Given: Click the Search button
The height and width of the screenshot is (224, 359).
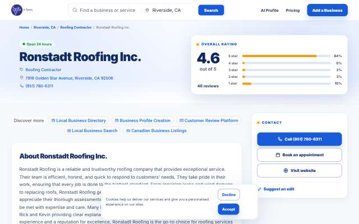Looking at the screenshot, I should (211, 10).
